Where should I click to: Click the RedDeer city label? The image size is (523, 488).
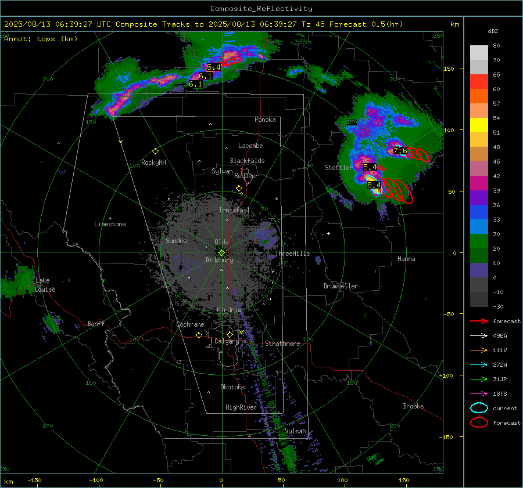(x=246, y=176)
